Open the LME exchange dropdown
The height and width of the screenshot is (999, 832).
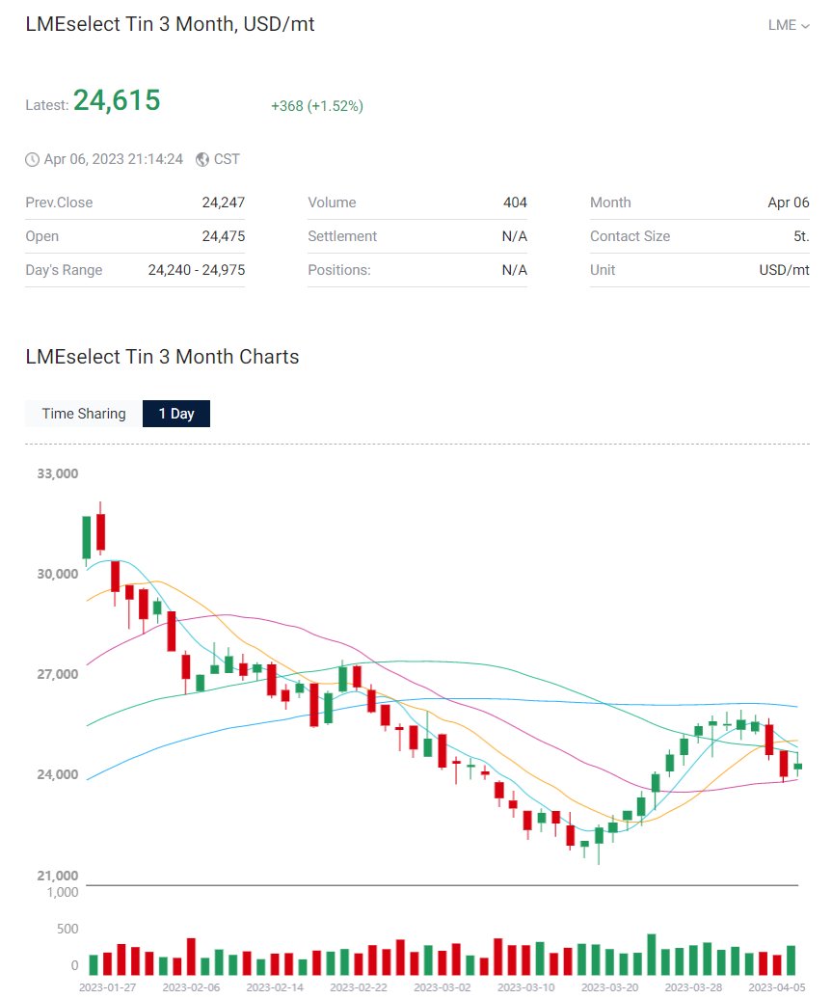(789, 25)
